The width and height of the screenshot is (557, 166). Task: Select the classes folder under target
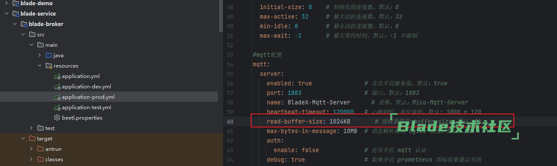pyautogui.click(x=54, y=159)
